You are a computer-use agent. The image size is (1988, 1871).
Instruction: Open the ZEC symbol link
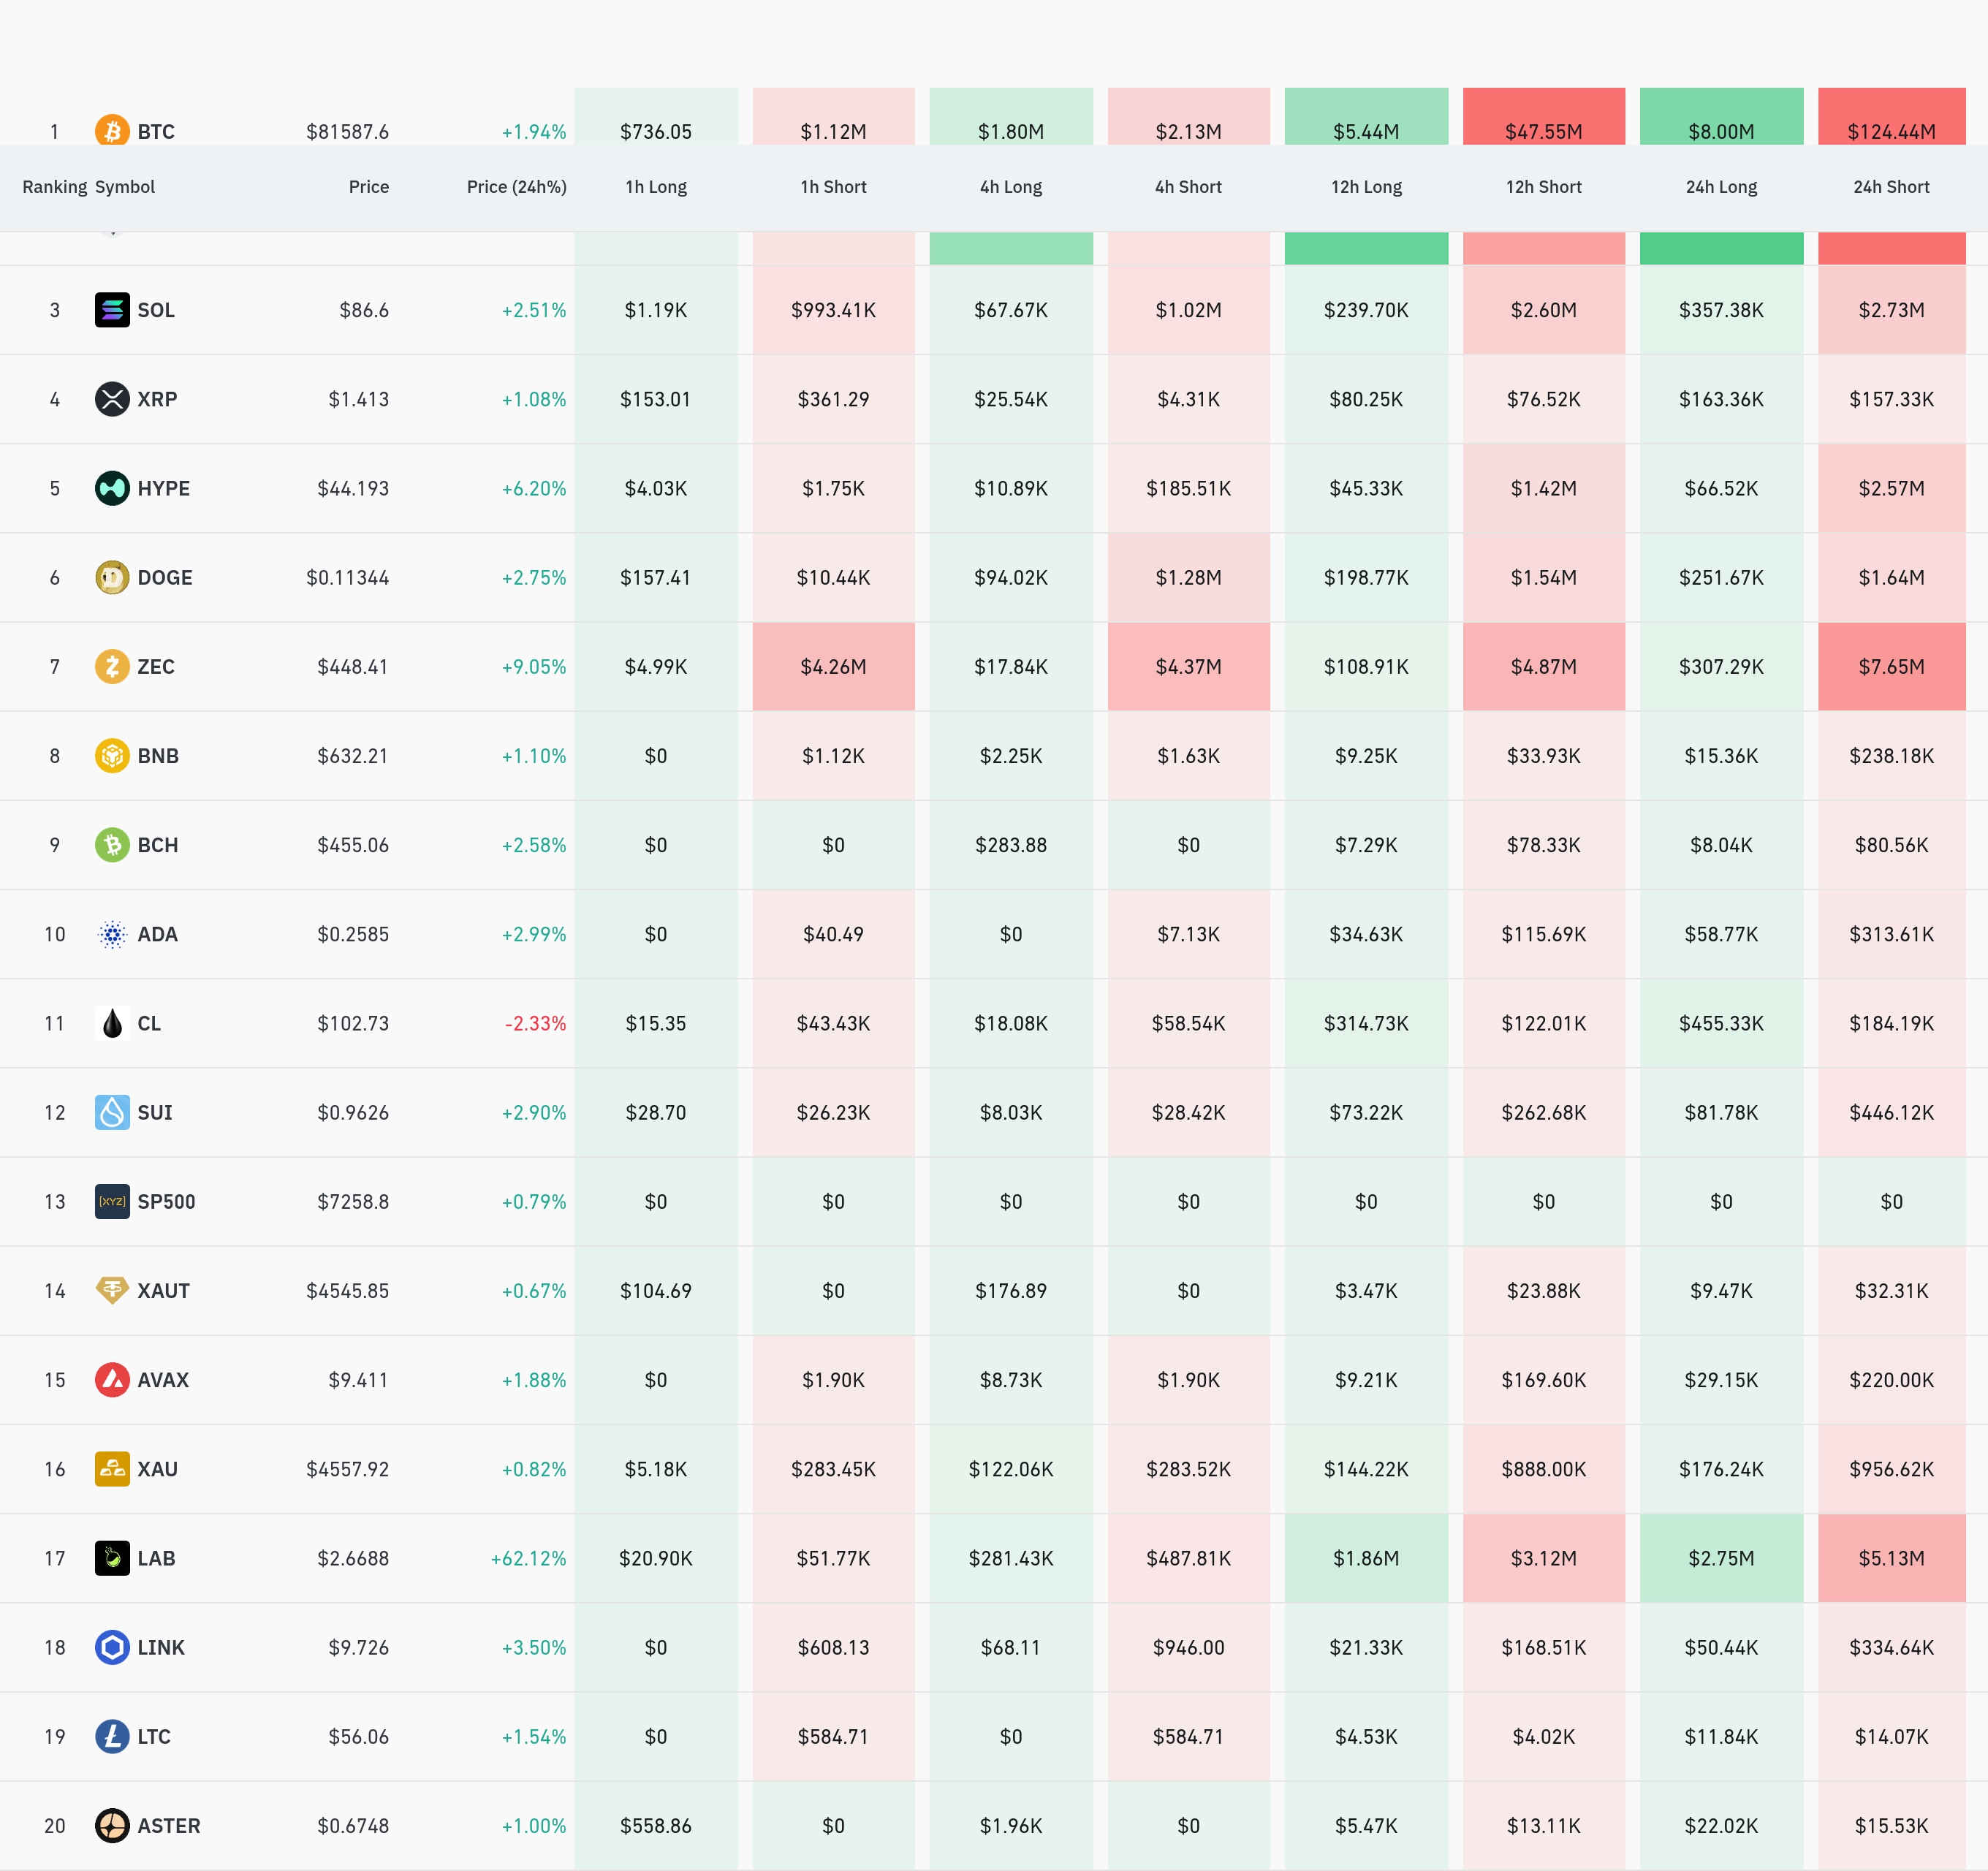point(156,666)
